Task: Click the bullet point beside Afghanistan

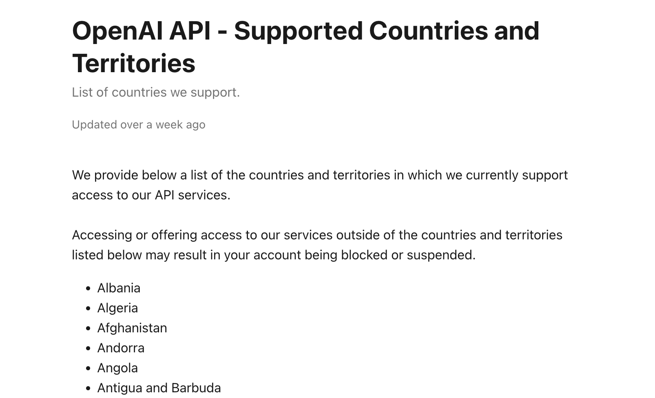Action: [88, 328]
